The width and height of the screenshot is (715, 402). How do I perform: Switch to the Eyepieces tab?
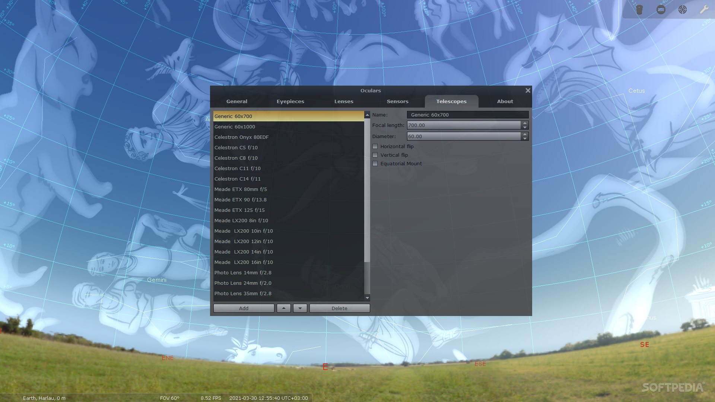[x=290, y=101]
